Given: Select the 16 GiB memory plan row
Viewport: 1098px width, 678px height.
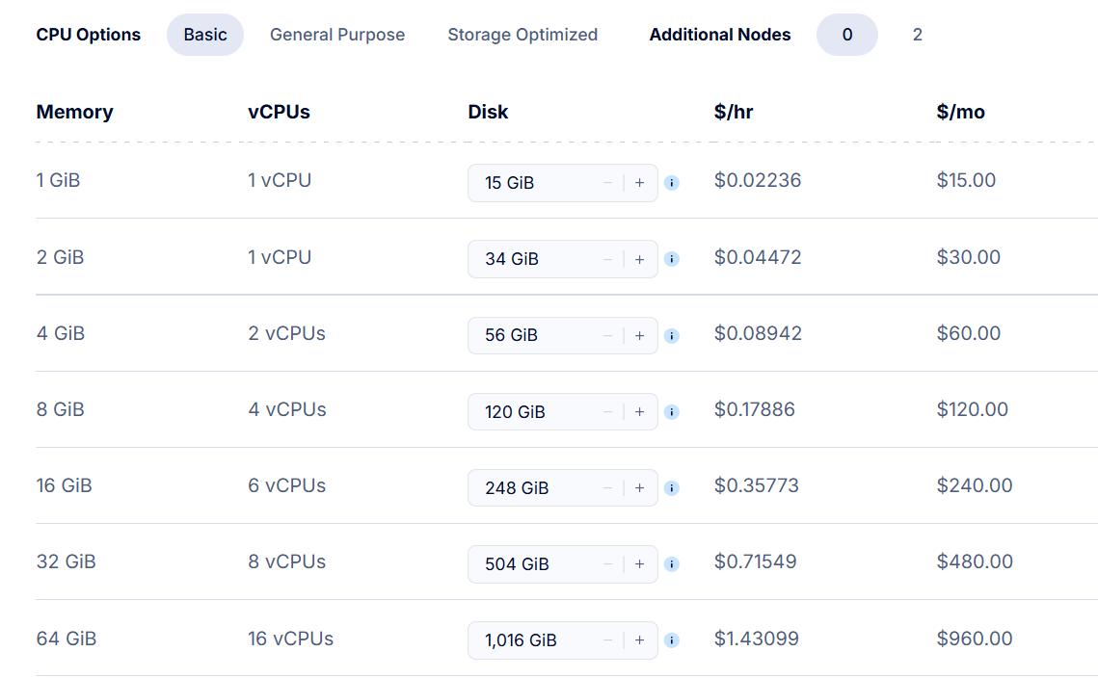Looking at the screenshot, I should point(64,485).
